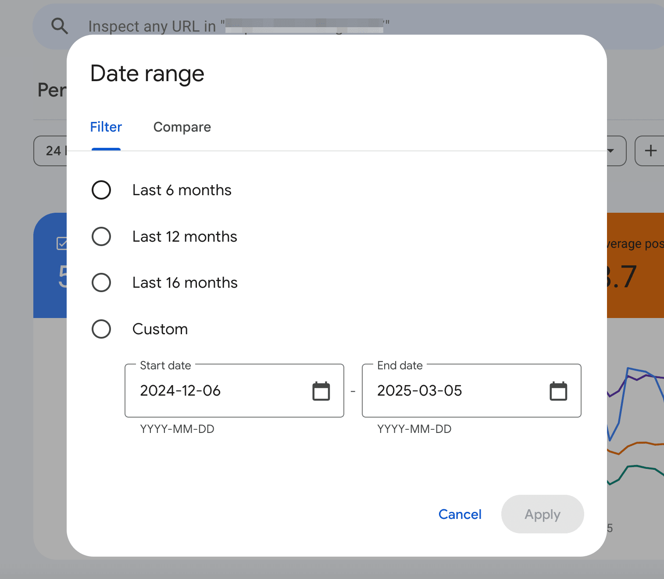Click the plus icon right of the filter bar
The width and height of the screenshot is (664, 579).
(x=651, y=151)
